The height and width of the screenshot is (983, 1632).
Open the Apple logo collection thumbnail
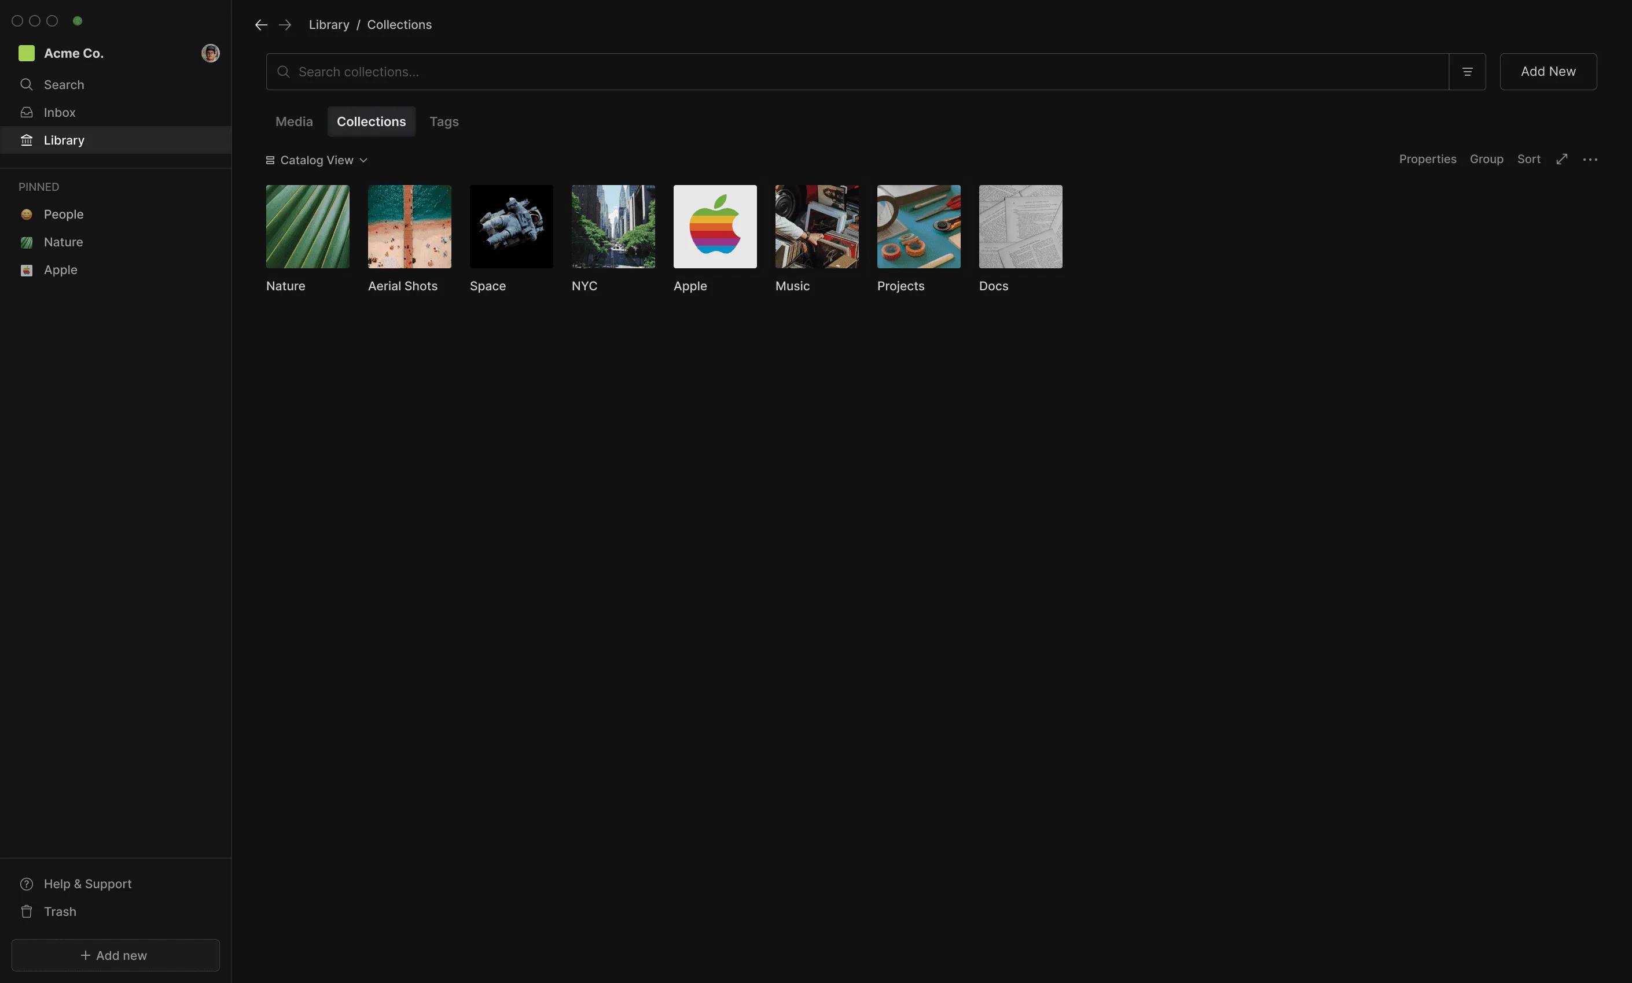click(x=715, y=227)
